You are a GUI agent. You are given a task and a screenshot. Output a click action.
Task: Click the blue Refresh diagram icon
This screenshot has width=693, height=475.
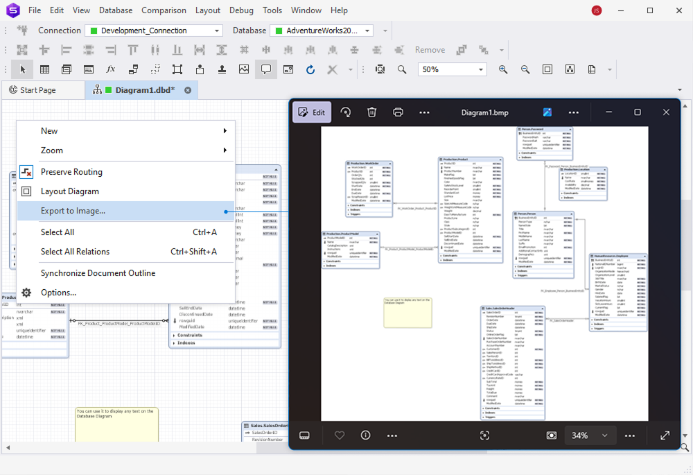click(x=310, y=69)
